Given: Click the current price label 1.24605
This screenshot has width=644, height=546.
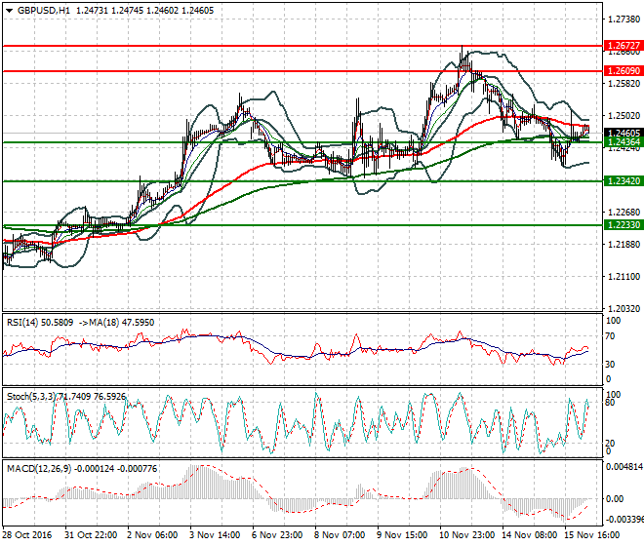Looking at the screenshot, I should tap(624, 133).
